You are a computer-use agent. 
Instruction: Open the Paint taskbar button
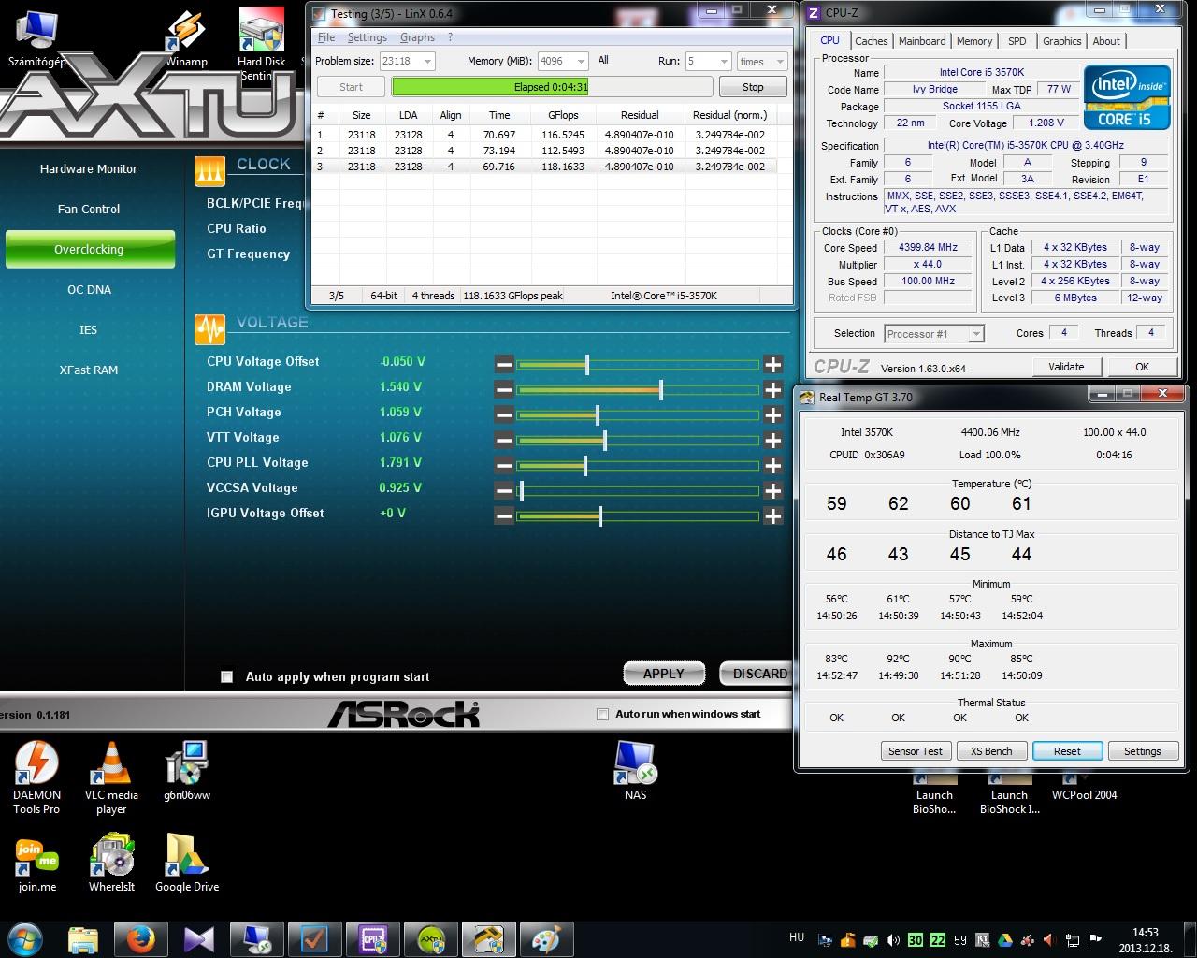547,939
